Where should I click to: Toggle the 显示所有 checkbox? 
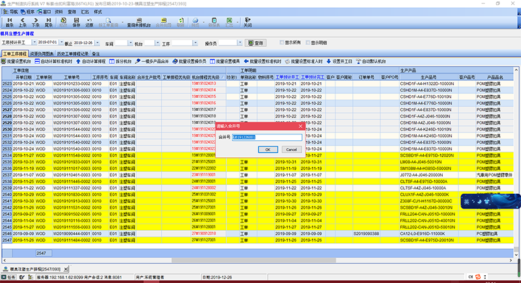point(282,42)
